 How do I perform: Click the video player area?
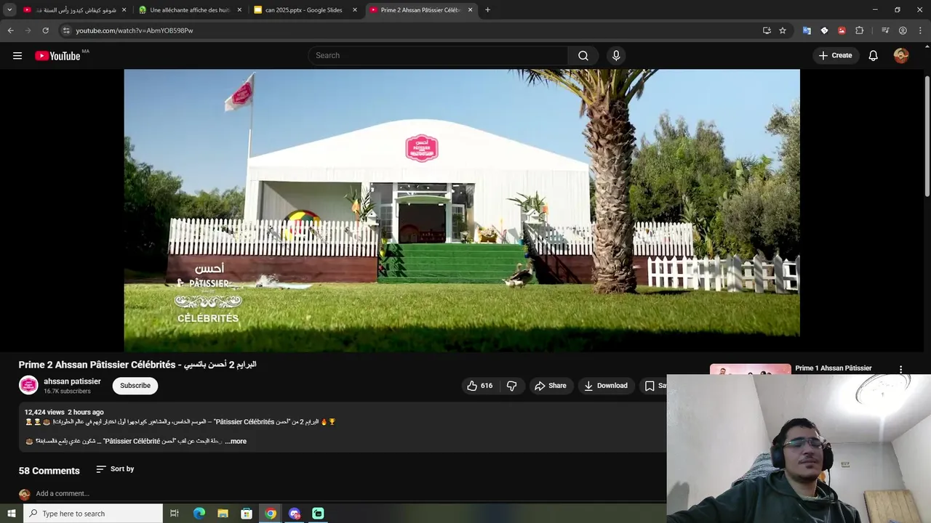(462, 211)
